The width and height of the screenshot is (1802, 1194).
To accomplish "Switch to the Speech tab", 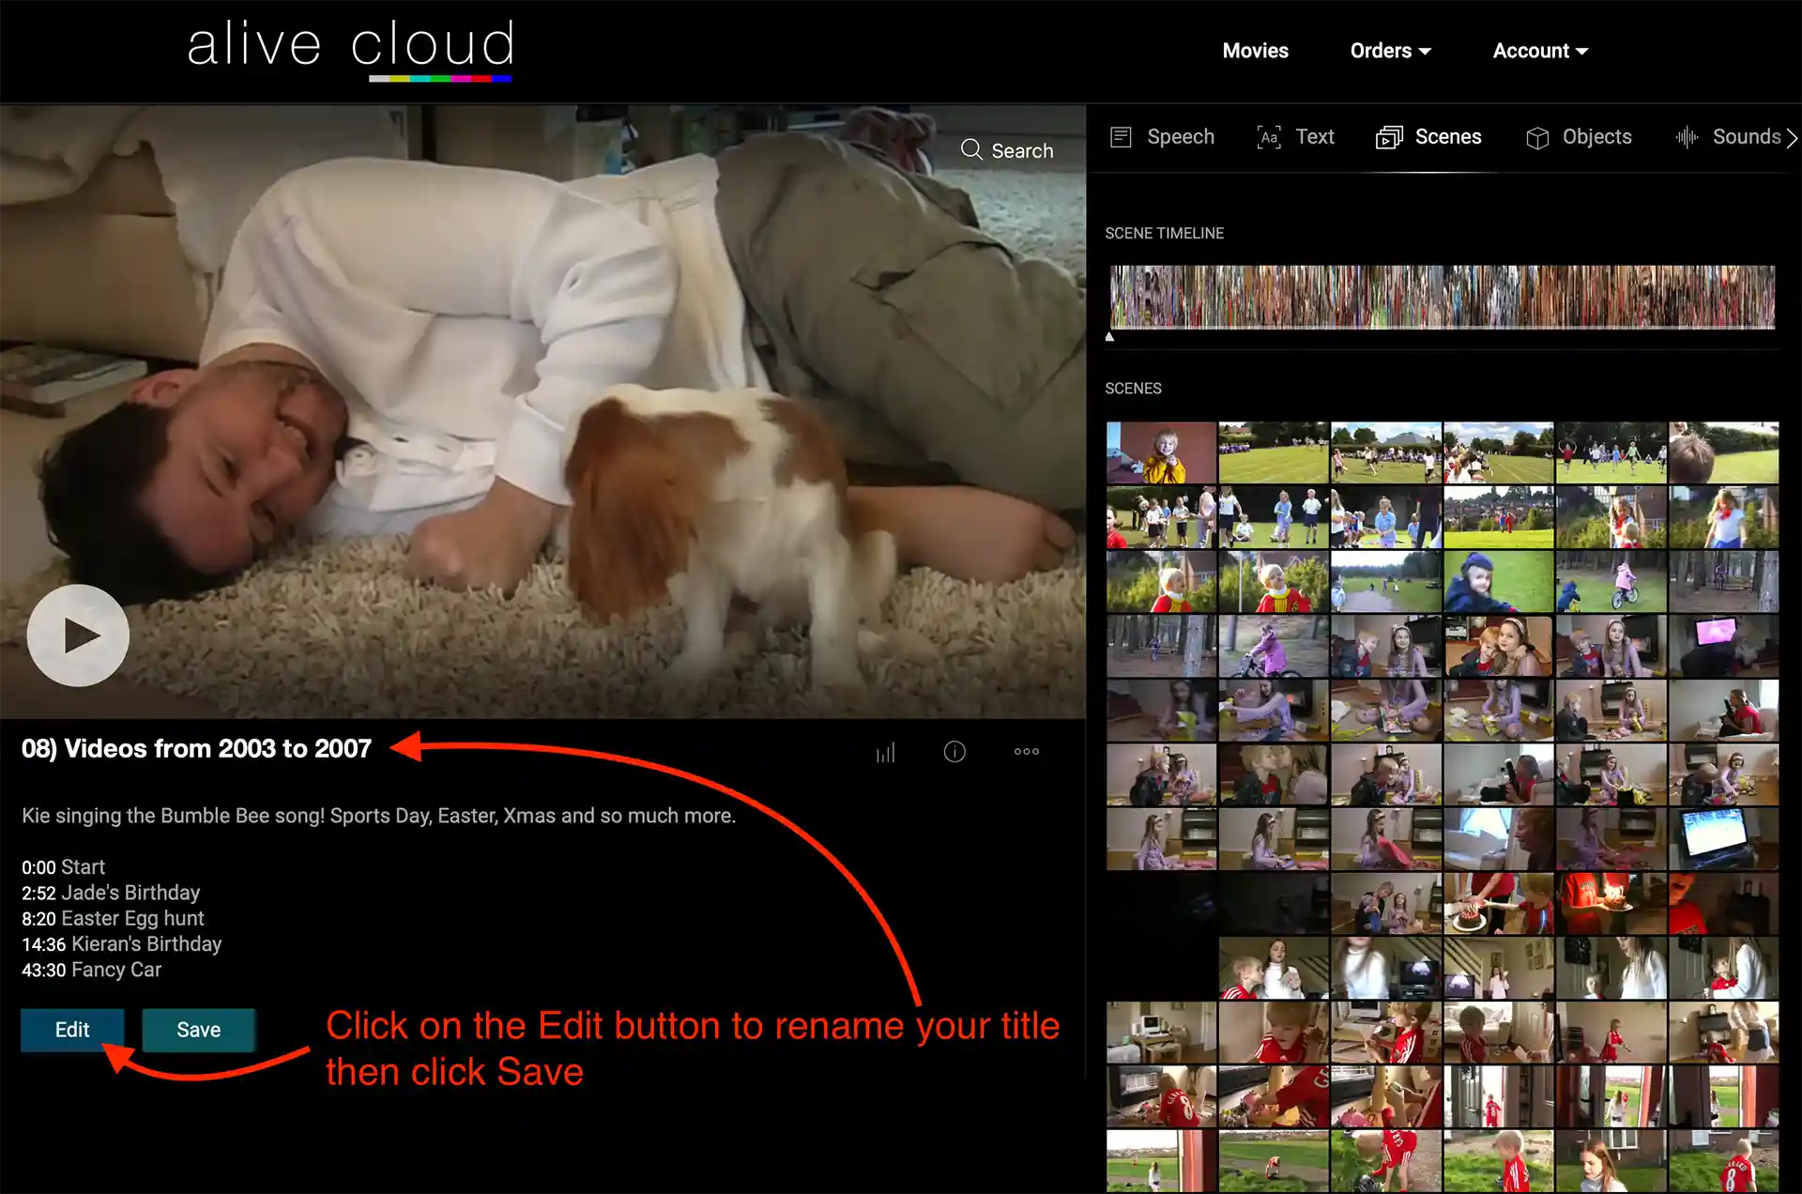I will (x=1162, y=137).
